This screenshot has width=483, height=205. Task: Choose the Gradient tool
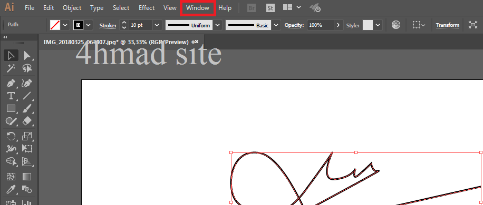pyautogui.click(x=27, y=177)
